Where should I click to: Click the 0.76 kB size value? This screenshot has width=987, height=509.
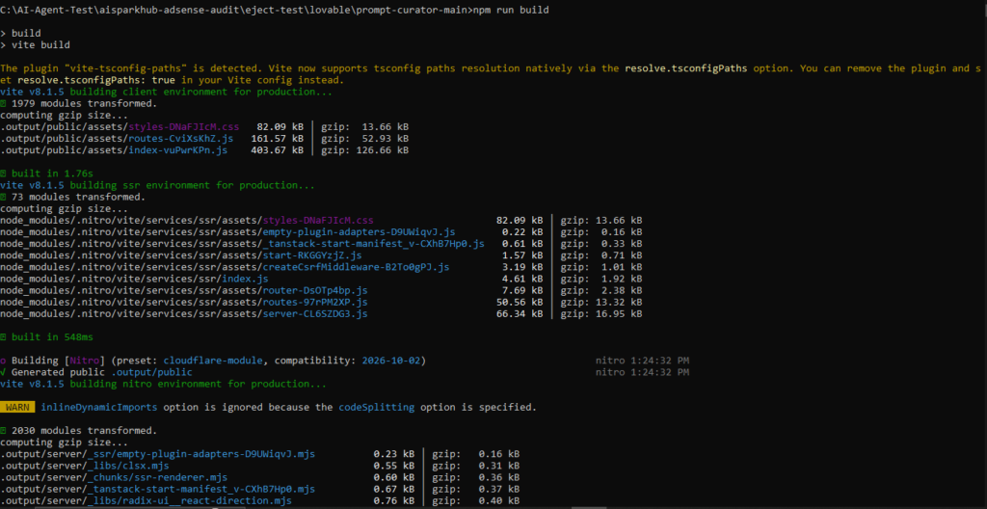394,500
